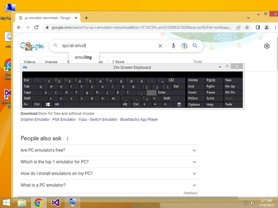This screenshot has width=278, height=208.
Task: Open the Yuzu - Switch Emulator link
Action: point(98,119)
